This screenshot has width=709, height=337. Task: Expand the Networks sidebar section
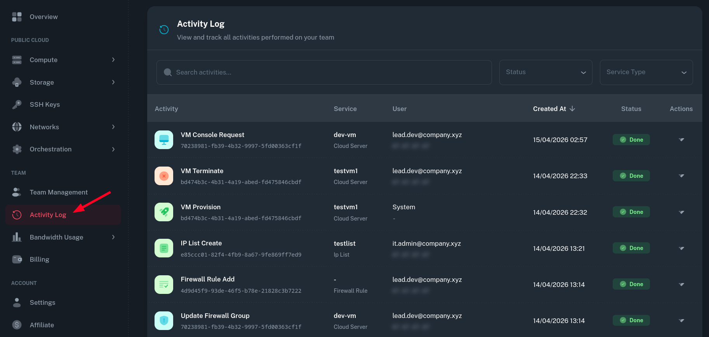point(113,127)
